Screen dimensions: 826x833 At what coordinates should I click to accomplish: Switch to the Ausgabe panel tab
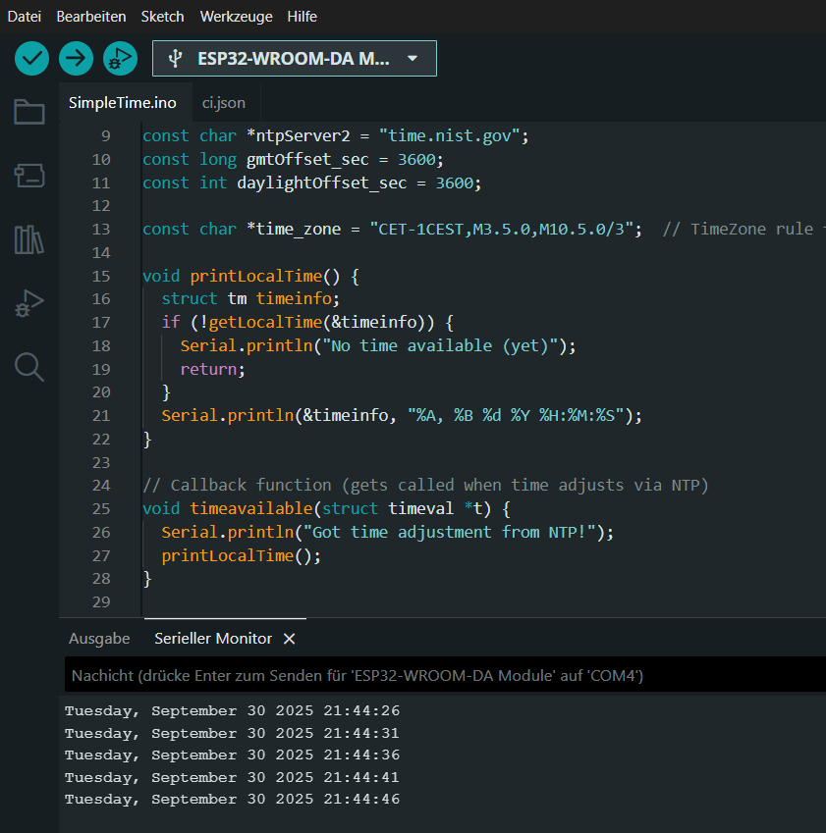pos(98,638)
